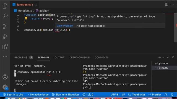The height and width of the screenshot is (99, 177).
Task: Click line number 1 in the gutter
Action: tap(18, 15)
